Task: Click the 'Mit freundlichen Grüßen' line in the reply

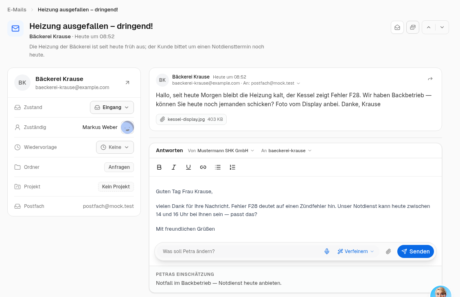Action: tap(185, 229)
